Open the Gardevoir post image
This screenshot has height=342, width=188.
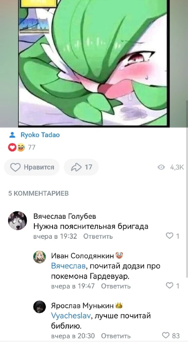tap(94, 63)
